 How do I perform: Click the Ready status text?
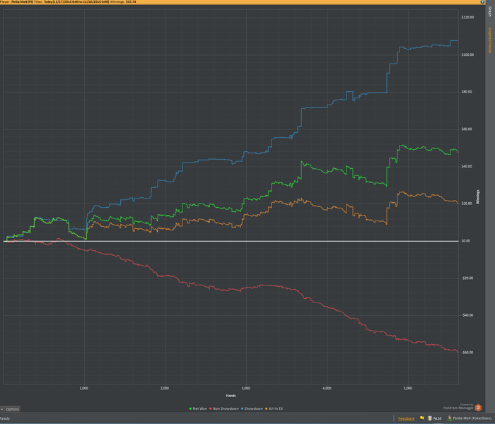(5, 418)
